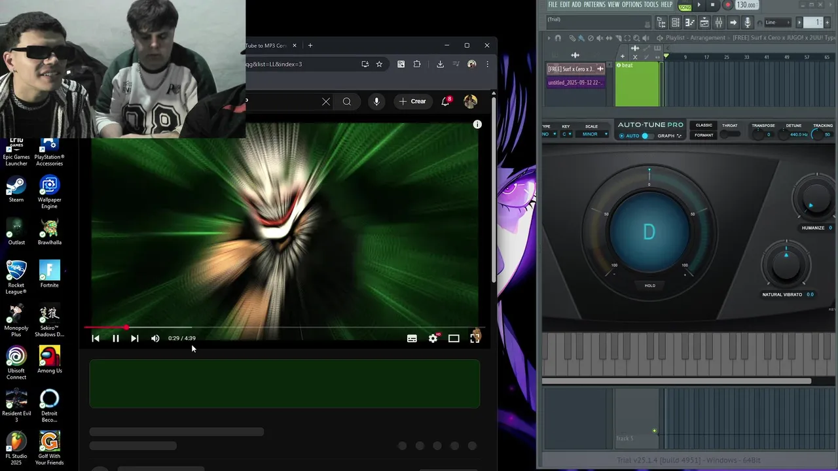The height and width of the screenshot is (471, 838).
Task: Click the HOLD button in Auto-Tune
Action: point(649,285)
